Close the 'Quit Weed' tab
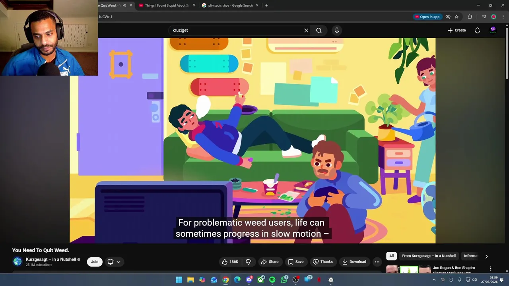 pyautogui.click(x=131, y=6)
